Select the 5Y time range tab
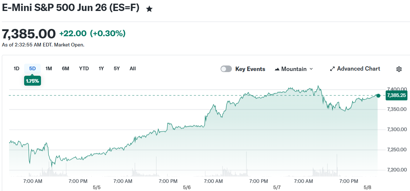Screen dimensions: 410x191 117,68
